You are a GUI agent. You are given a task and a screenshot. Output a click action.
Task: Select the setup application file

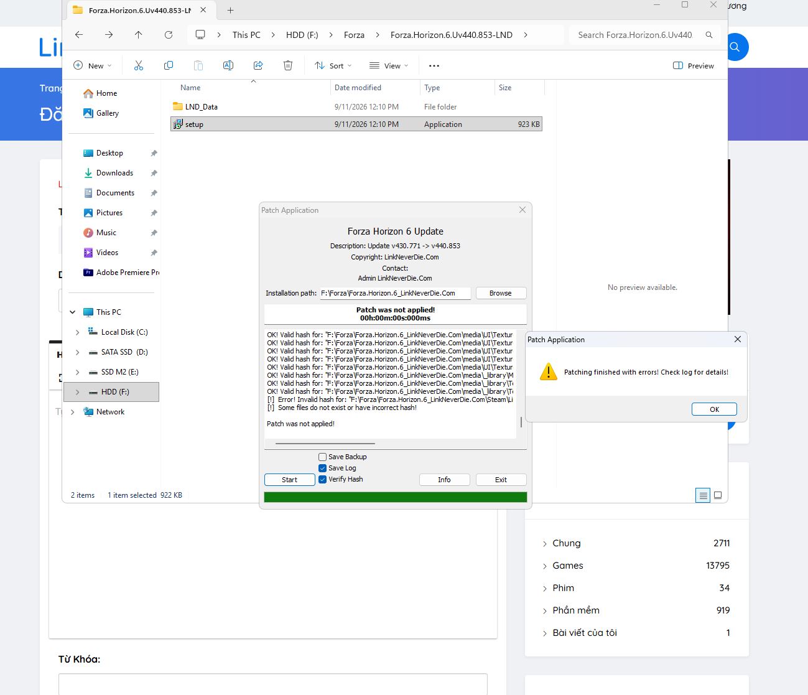(x=356, y=124)
